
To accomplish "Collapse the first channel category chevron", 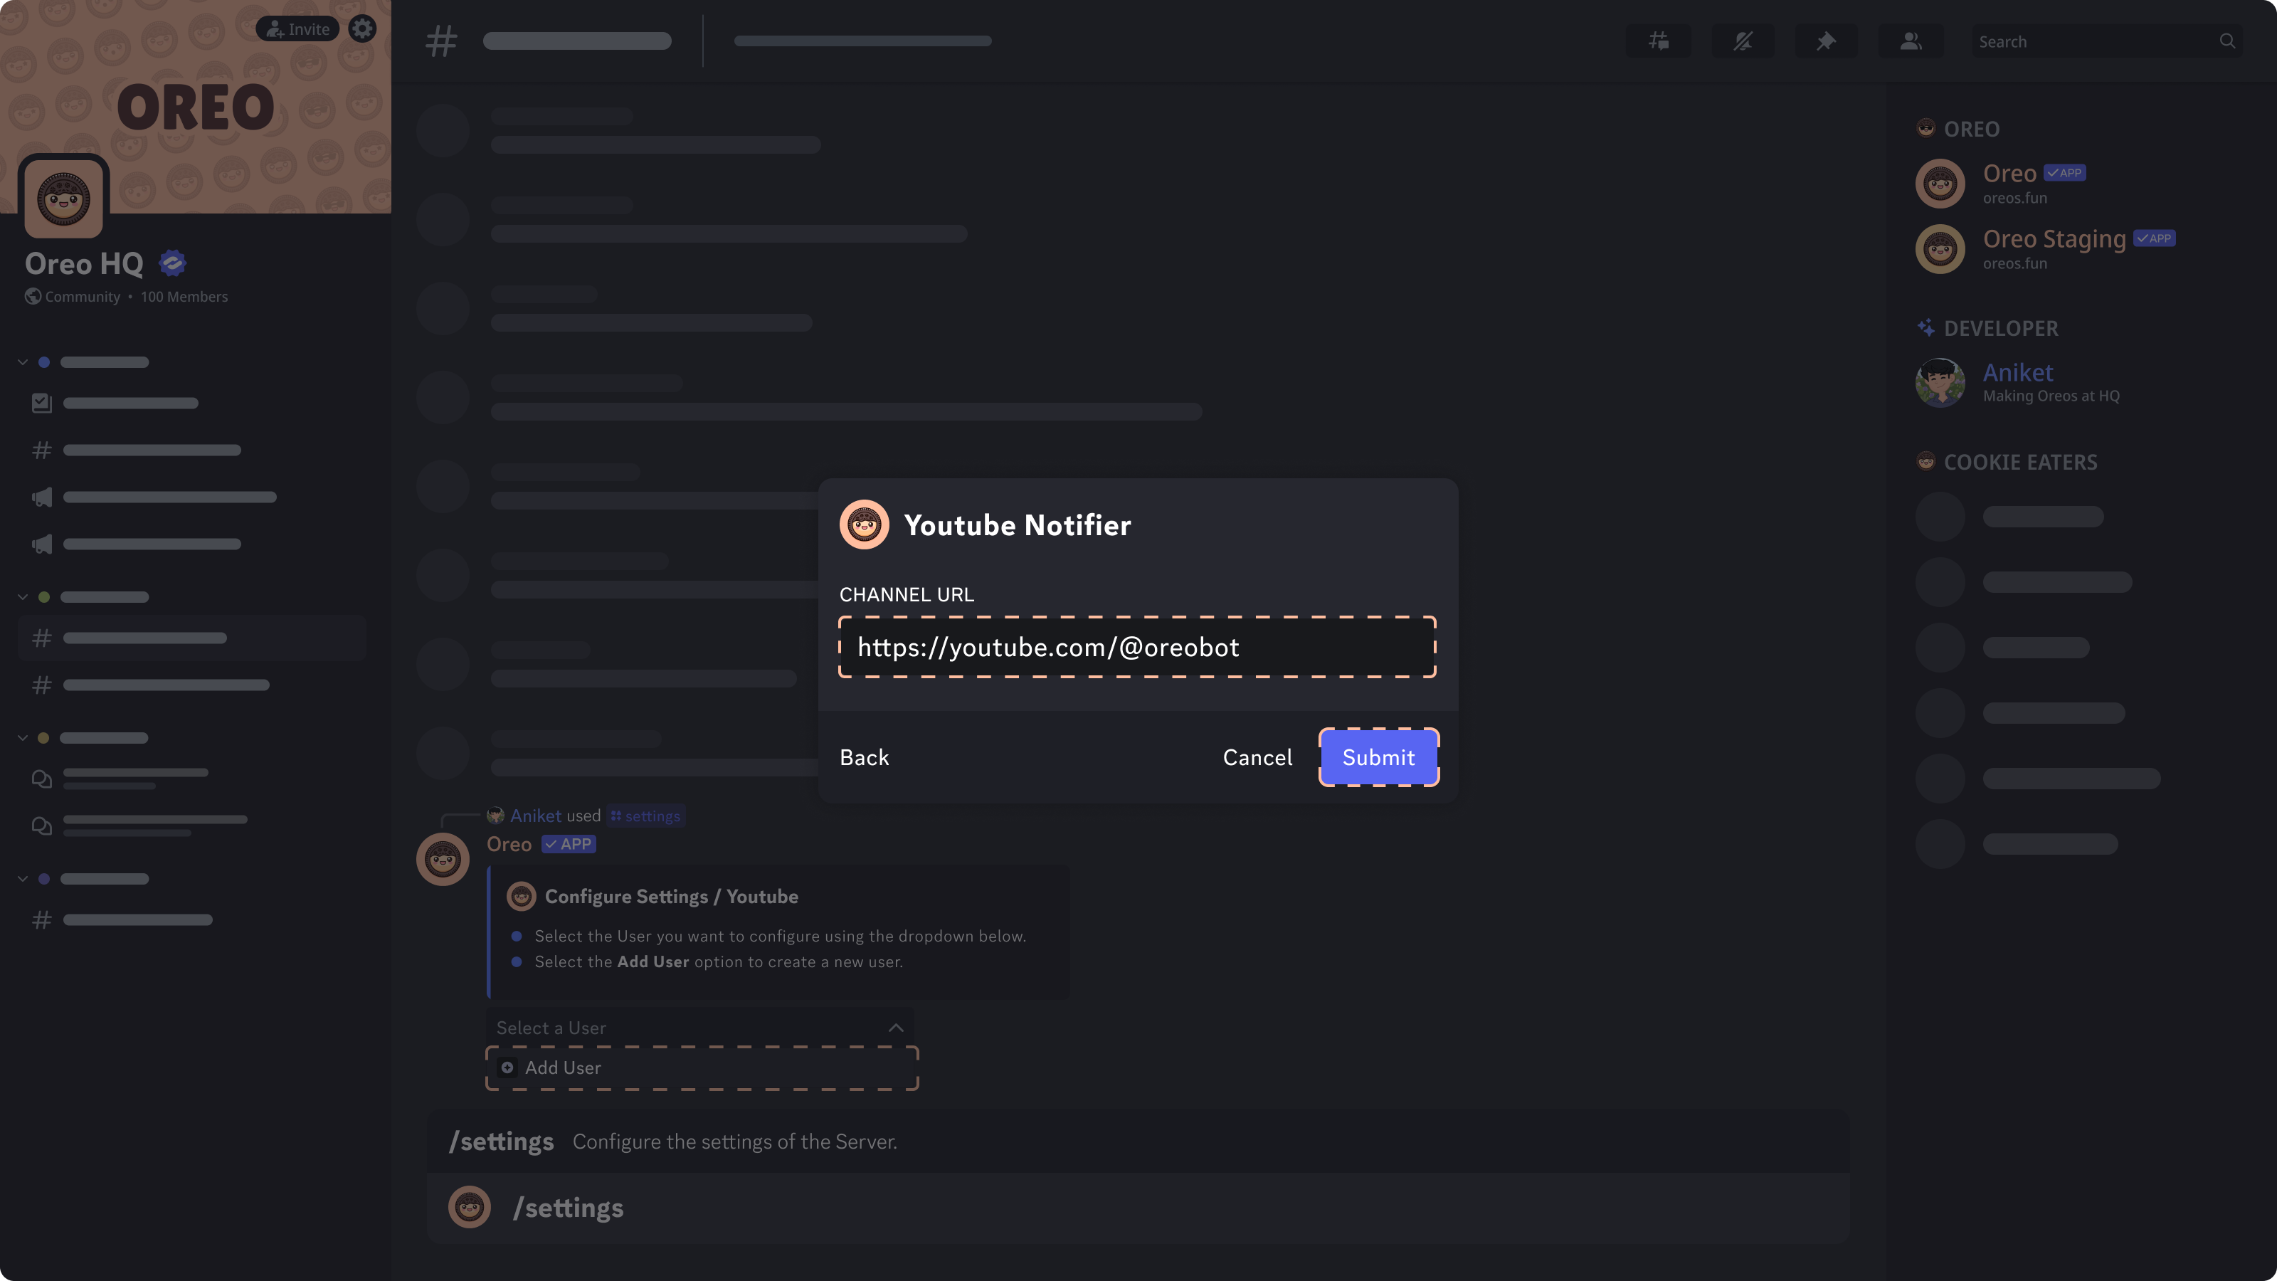I will pos(23,362).
